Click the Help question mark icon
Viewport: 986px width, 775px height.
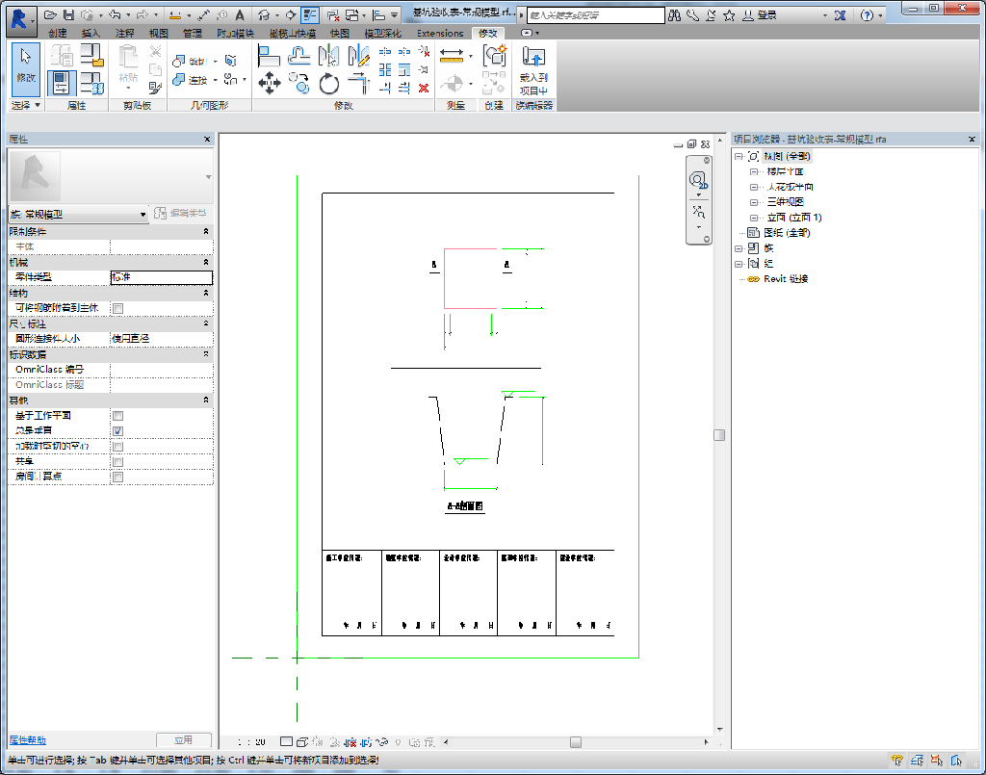[868, 15]
